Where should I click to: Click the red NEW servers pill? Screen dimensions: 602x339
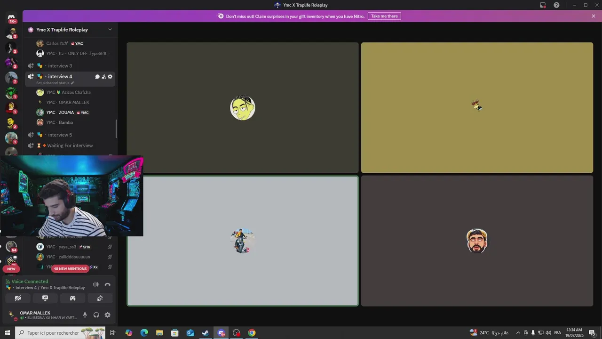11,269
